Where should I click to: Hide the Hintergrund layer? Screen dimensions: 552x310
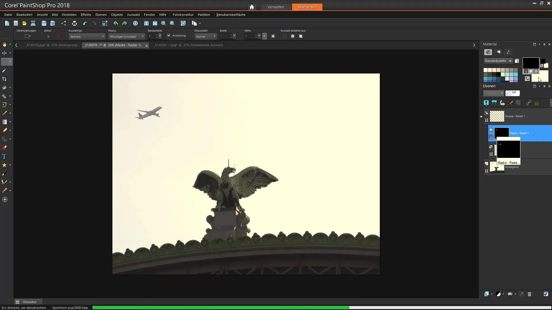(486, 171)
